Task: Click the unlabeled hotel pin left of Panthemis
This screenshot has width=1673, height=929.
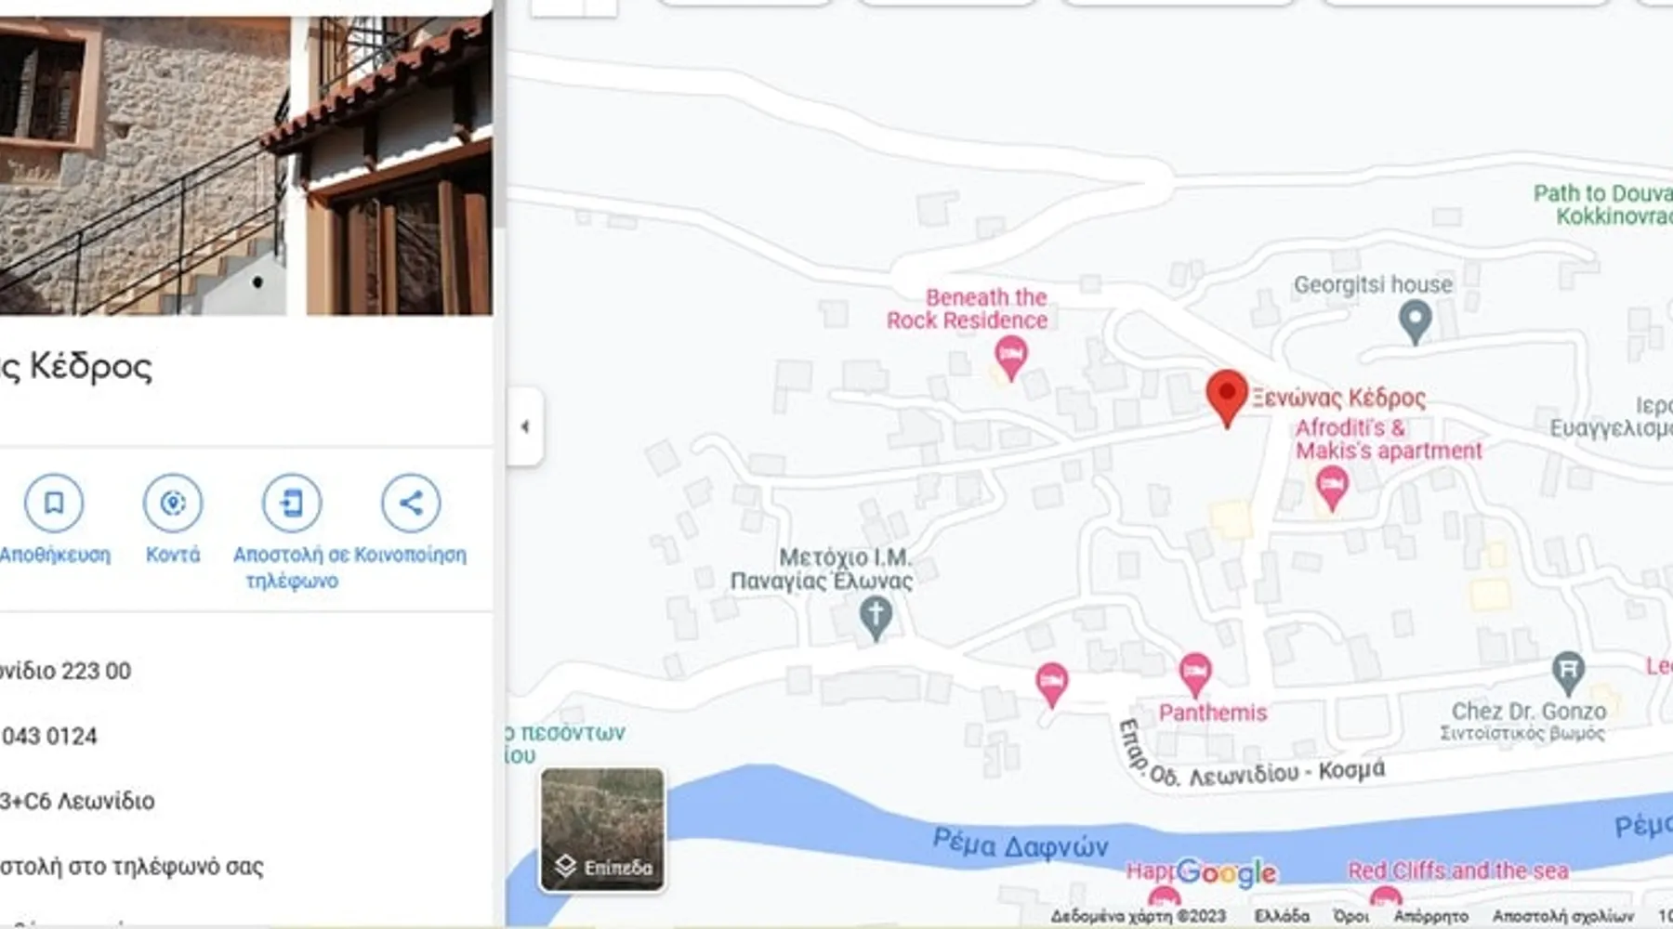Action: click(x=1051, y=683)
